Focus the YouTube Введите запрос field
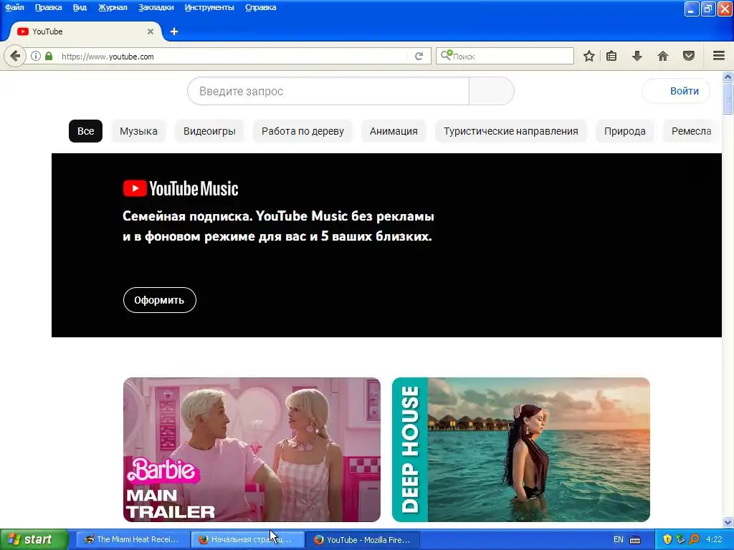Screen dimensions: 734x550 [328, 91]
